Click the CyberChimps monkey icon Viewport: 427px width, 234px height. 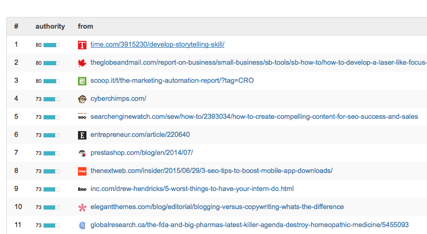point(82,99)
